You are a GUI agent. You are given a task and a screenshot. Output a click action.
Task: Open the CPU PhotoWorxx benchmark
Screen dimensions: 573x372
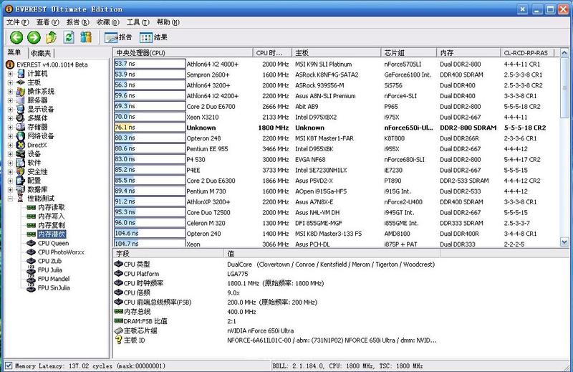pyautogui.click(x=61, y=252)
